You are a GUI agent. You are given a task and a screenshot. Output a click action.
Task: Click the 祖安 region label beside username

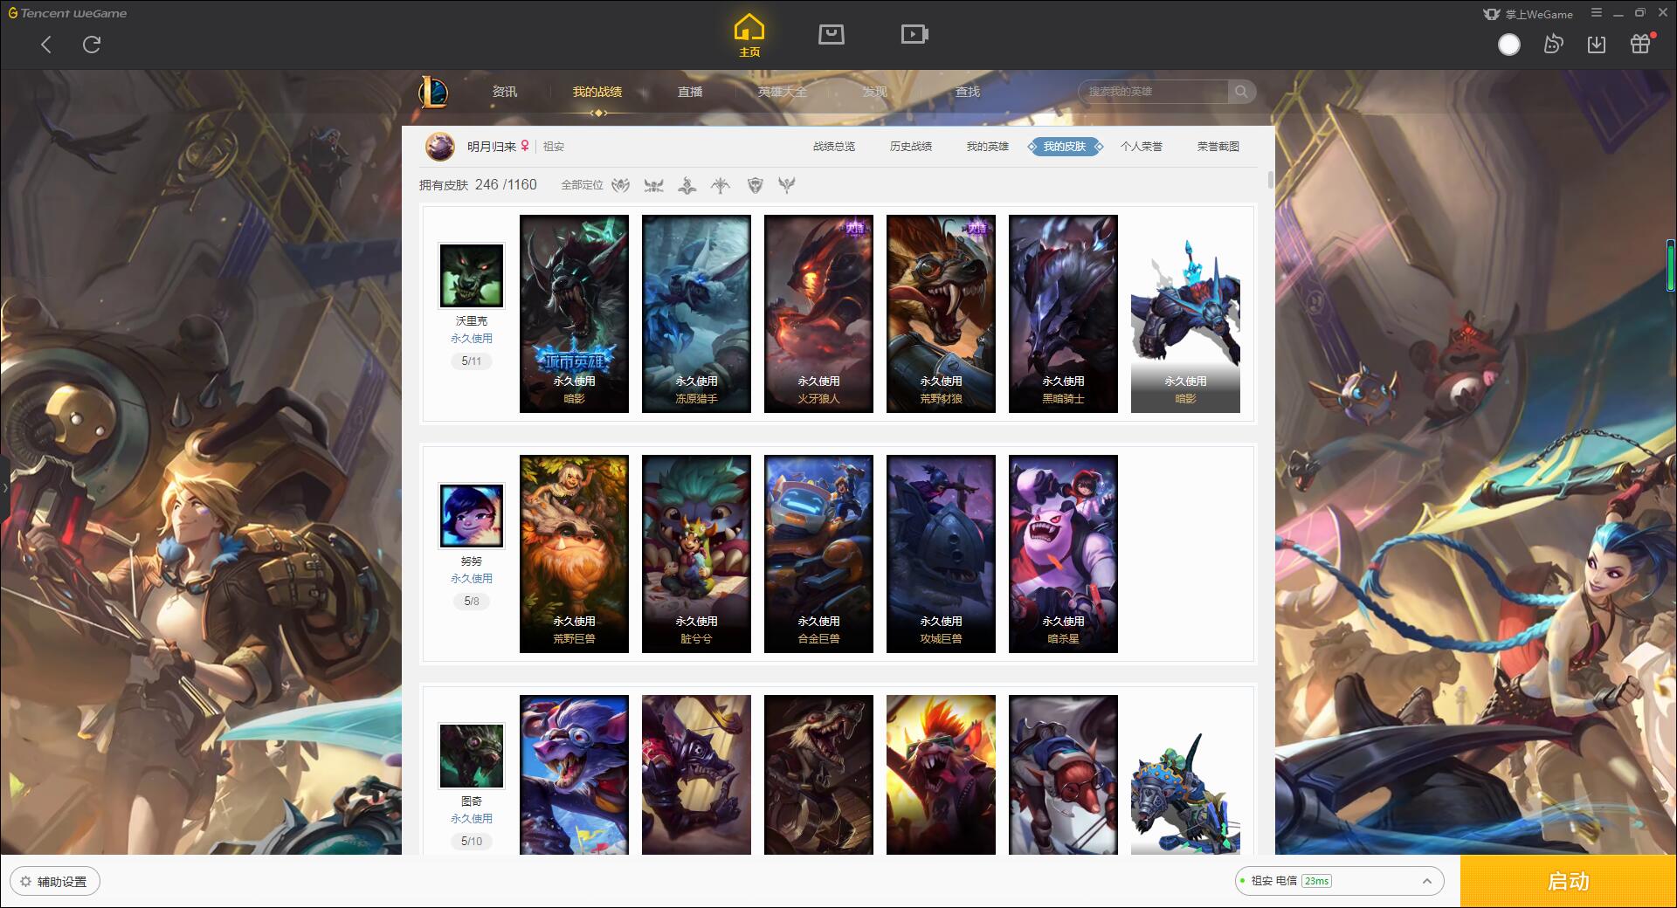(x=554, y=147)
